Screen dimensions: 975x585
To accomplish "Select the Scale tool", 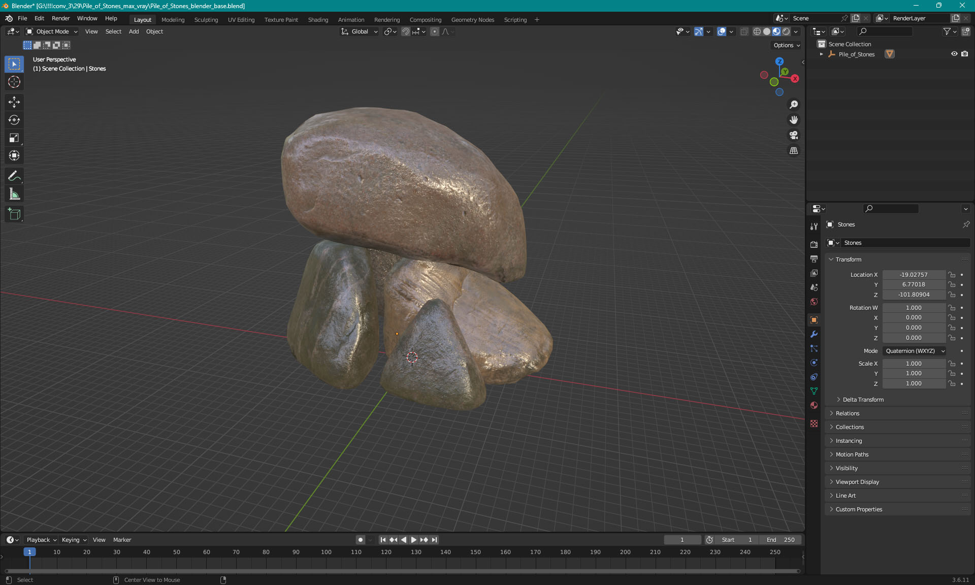I will (14, 138).
